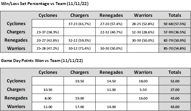
Task: Select the Chargers 27.00 points total
Action: click(x=175, y=89)
